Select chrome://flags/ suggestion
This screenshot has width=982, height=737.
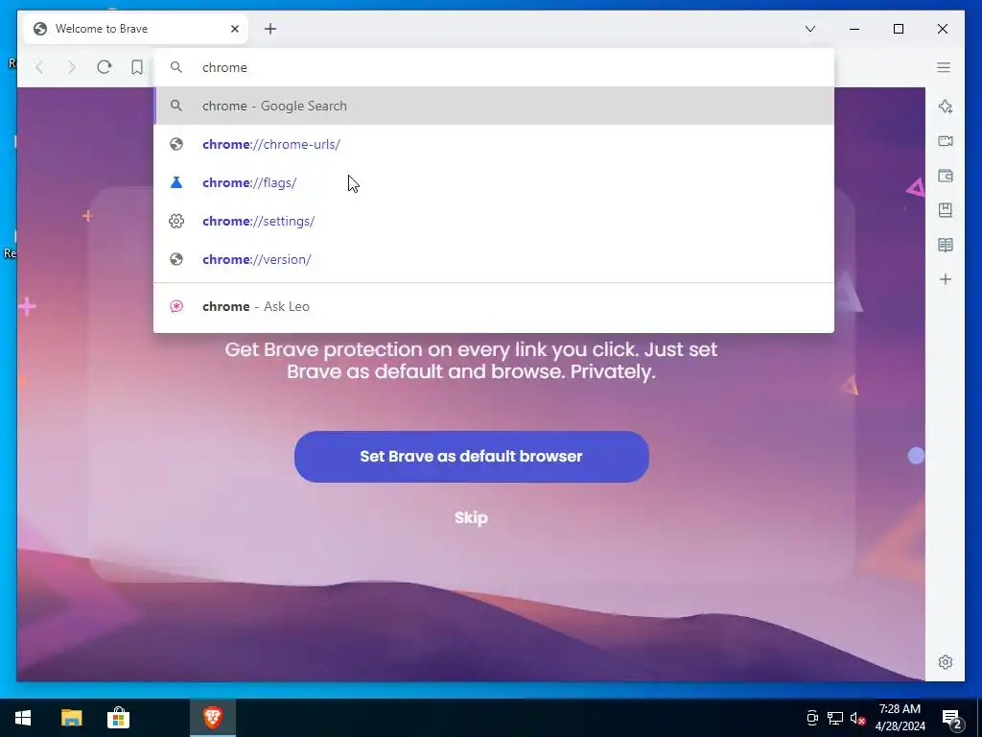494,182
